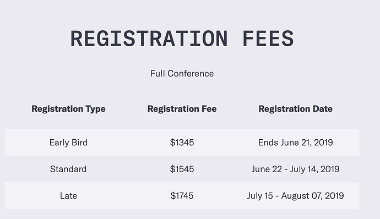Click the word Date in third header
The height and width of the screenshot is (219, 380).
coord(323,109)
